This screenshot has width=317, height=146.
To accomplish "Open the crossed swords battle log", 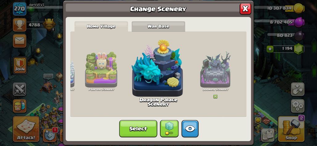I will [20, 89].
